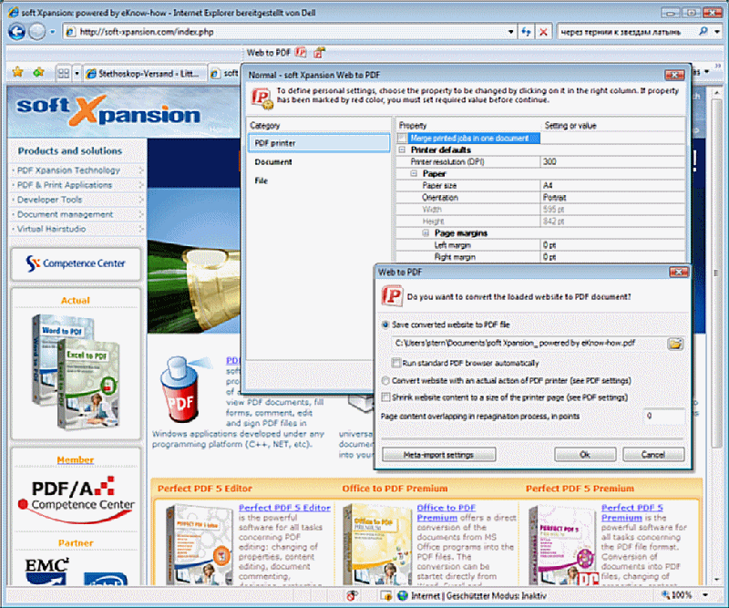The image size is (729, 608).
Task: Switch to the Stethoskop-Versand tab
Action: click(144, 74)
